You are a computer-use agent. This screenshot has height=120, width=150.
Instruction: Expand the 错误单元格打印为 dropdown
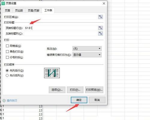(x=87, y=55)
